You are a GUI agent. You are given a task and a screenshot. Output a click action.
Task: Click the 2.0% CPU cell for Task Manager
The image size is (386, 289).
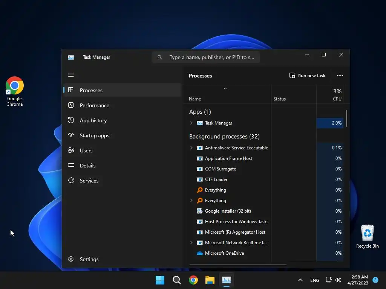pos(330,123)
